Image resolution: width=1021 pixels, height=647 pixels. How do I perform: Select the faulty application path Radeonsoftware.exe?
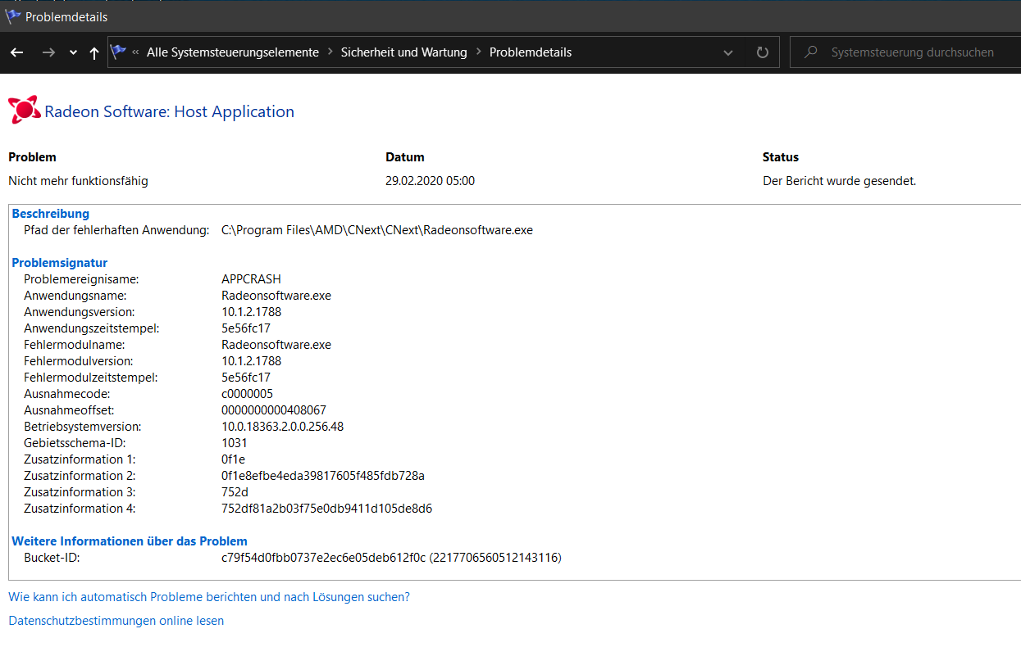click(x=377, y=230)
